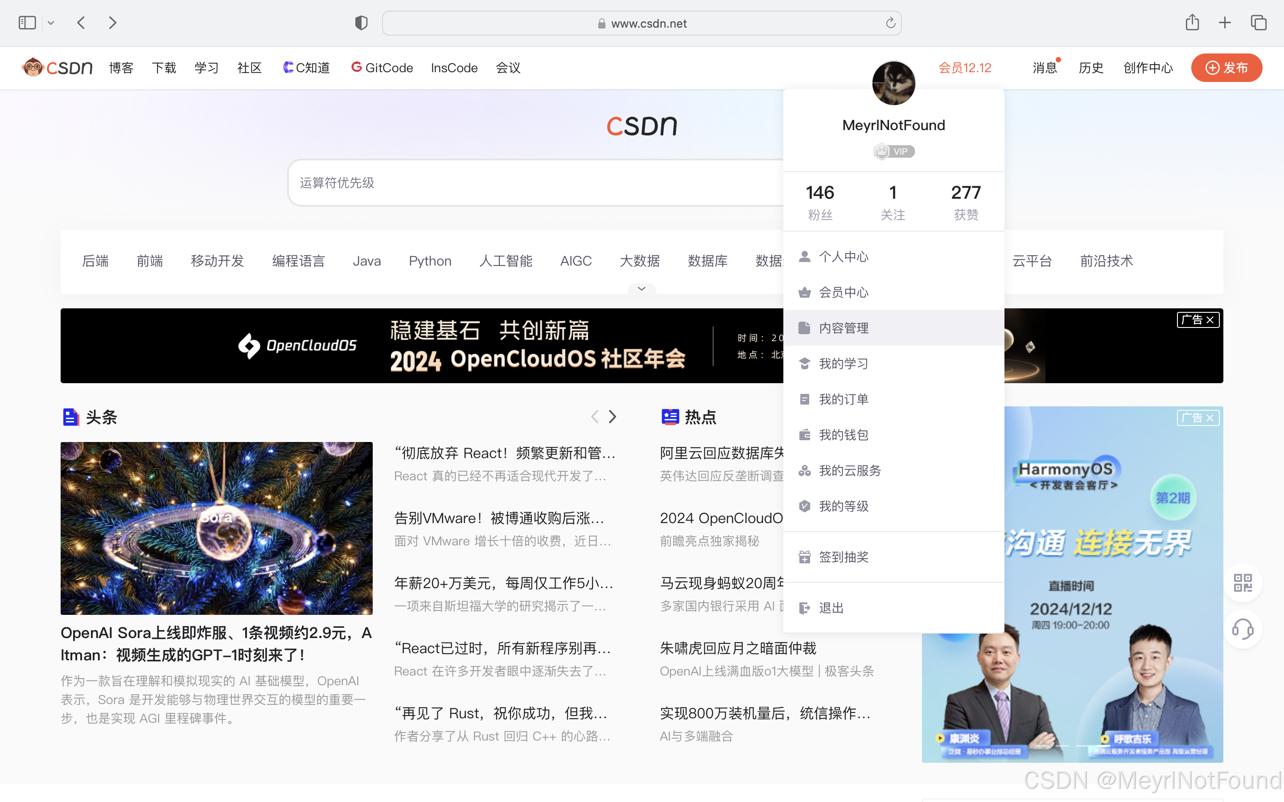Click the VIP badge under username
Screen dimensions: 1284x802
pyautogui.click(x=893, y=151)
